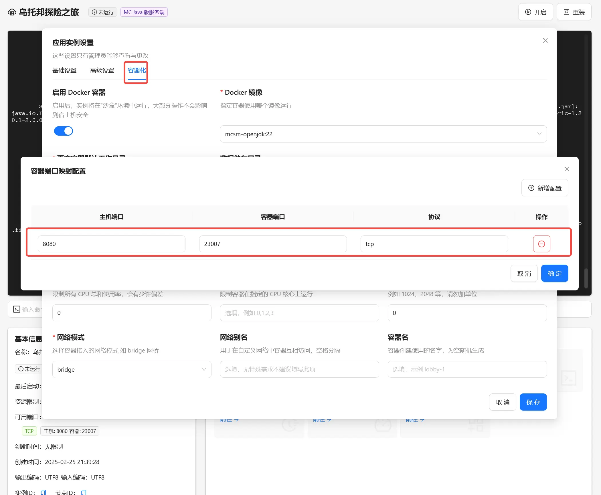Expand the 网络模式 bridge dropdown
The image size is (601, 495).
[x=132, y=369]
